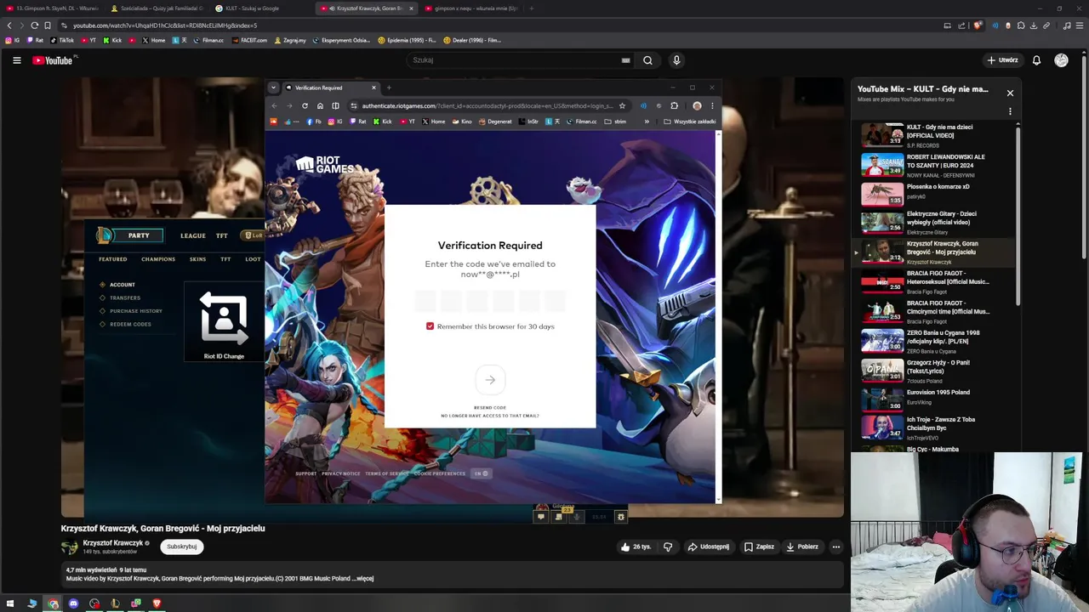Open the YouTube account avatar menu
1089x612 pixels.
click(1061, 60)
